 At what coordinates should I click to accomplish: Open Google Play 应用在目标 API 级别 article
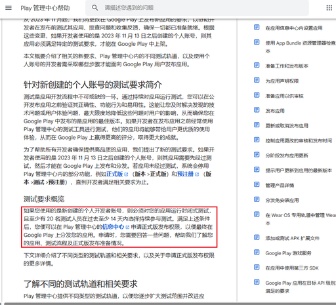[301, 287]
